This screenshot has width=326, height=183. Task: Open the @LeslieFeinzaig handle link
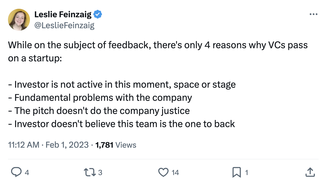64,25
